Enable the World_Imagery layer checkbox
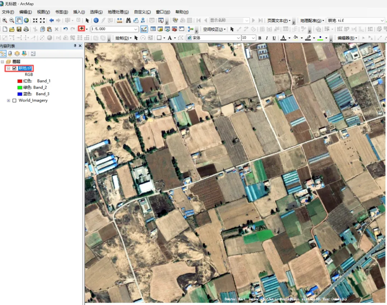Image resolution: width=387 pixels, height=305 pixels. point(14,100)
